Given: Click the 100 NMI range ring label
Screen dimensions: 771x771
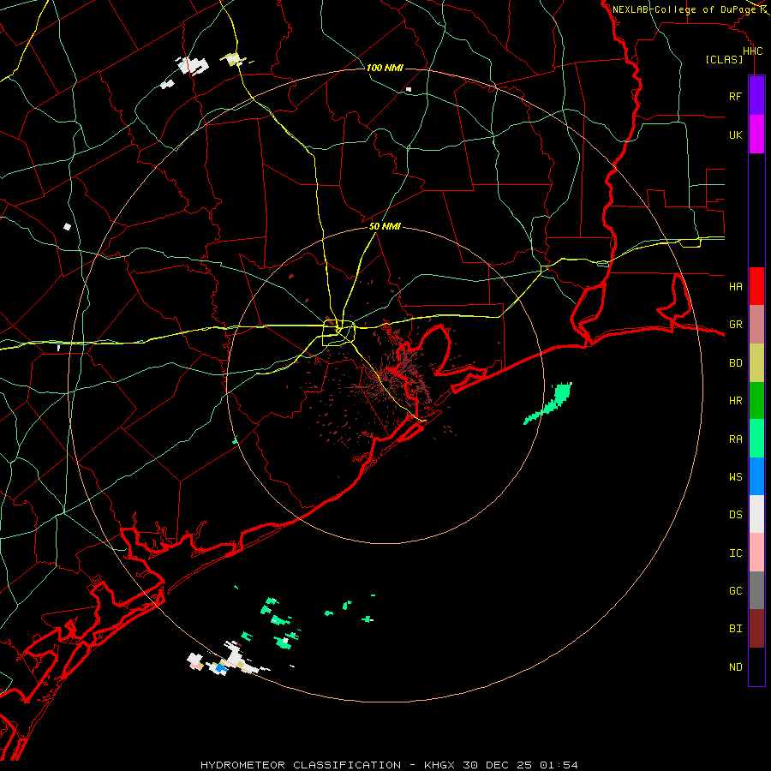Looking at the screenshot, I should tap(385, 68).
